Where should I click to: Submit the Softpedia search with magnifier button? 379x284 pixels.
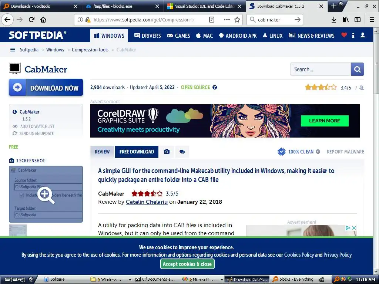tap(357, 69)
